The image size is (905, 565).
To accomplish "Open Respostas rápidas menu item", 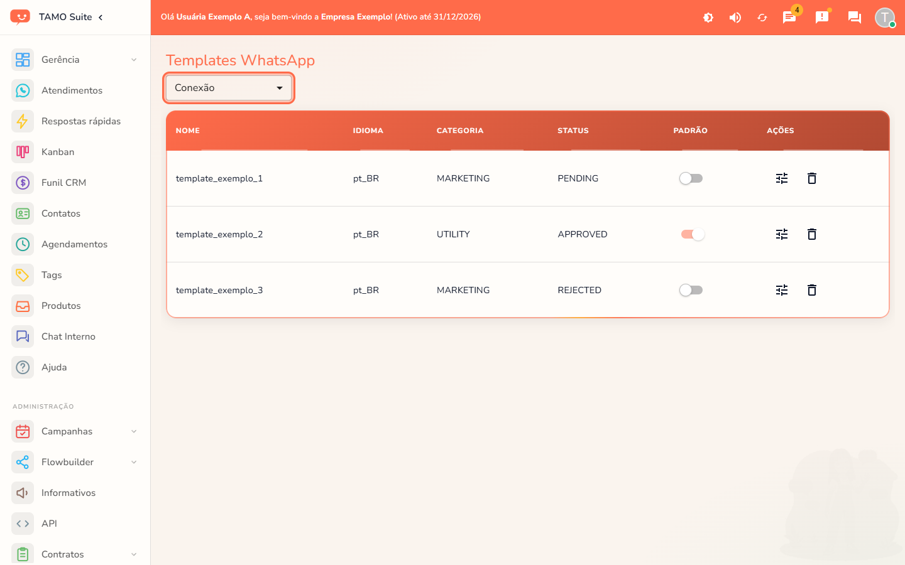I will tap(75, 121).
